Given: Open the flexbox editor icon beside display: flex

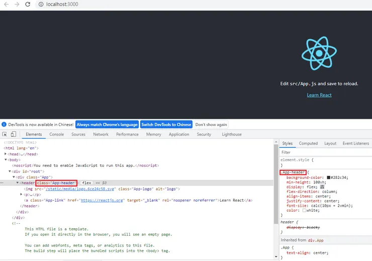Looking at the screenshot, I should (x=322, y=187).
